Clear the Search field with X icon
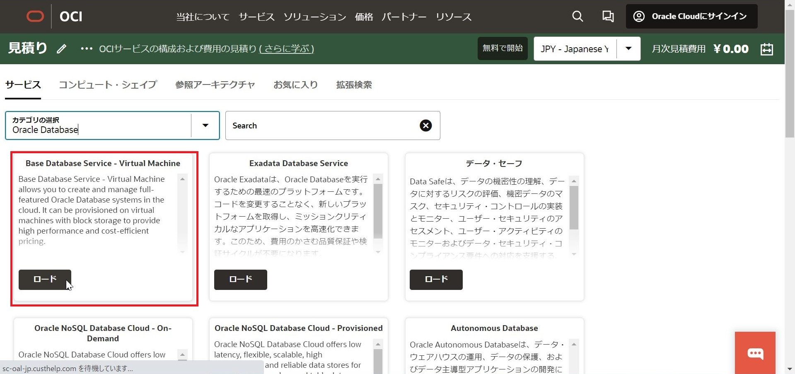Viewport: 795px width, 374px height. [x=425, y=125]
